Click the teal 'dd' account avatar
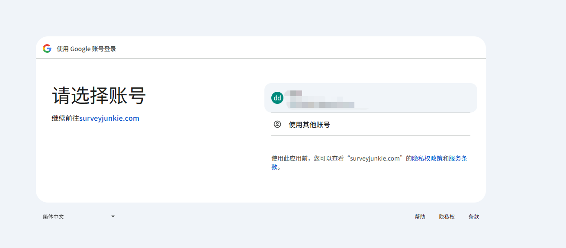The image size is (566, 248). (x=277, y=98)
